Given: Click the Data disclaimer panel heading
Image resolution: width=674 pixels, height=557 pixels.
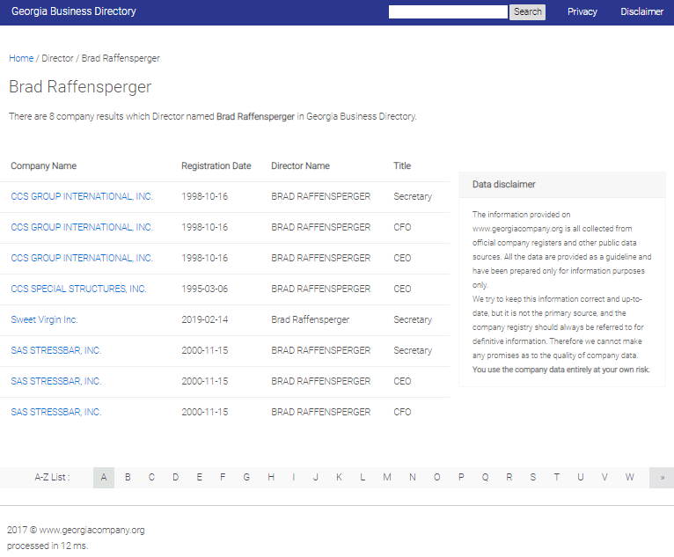Looking at the screenshot, I should (504, 185).
